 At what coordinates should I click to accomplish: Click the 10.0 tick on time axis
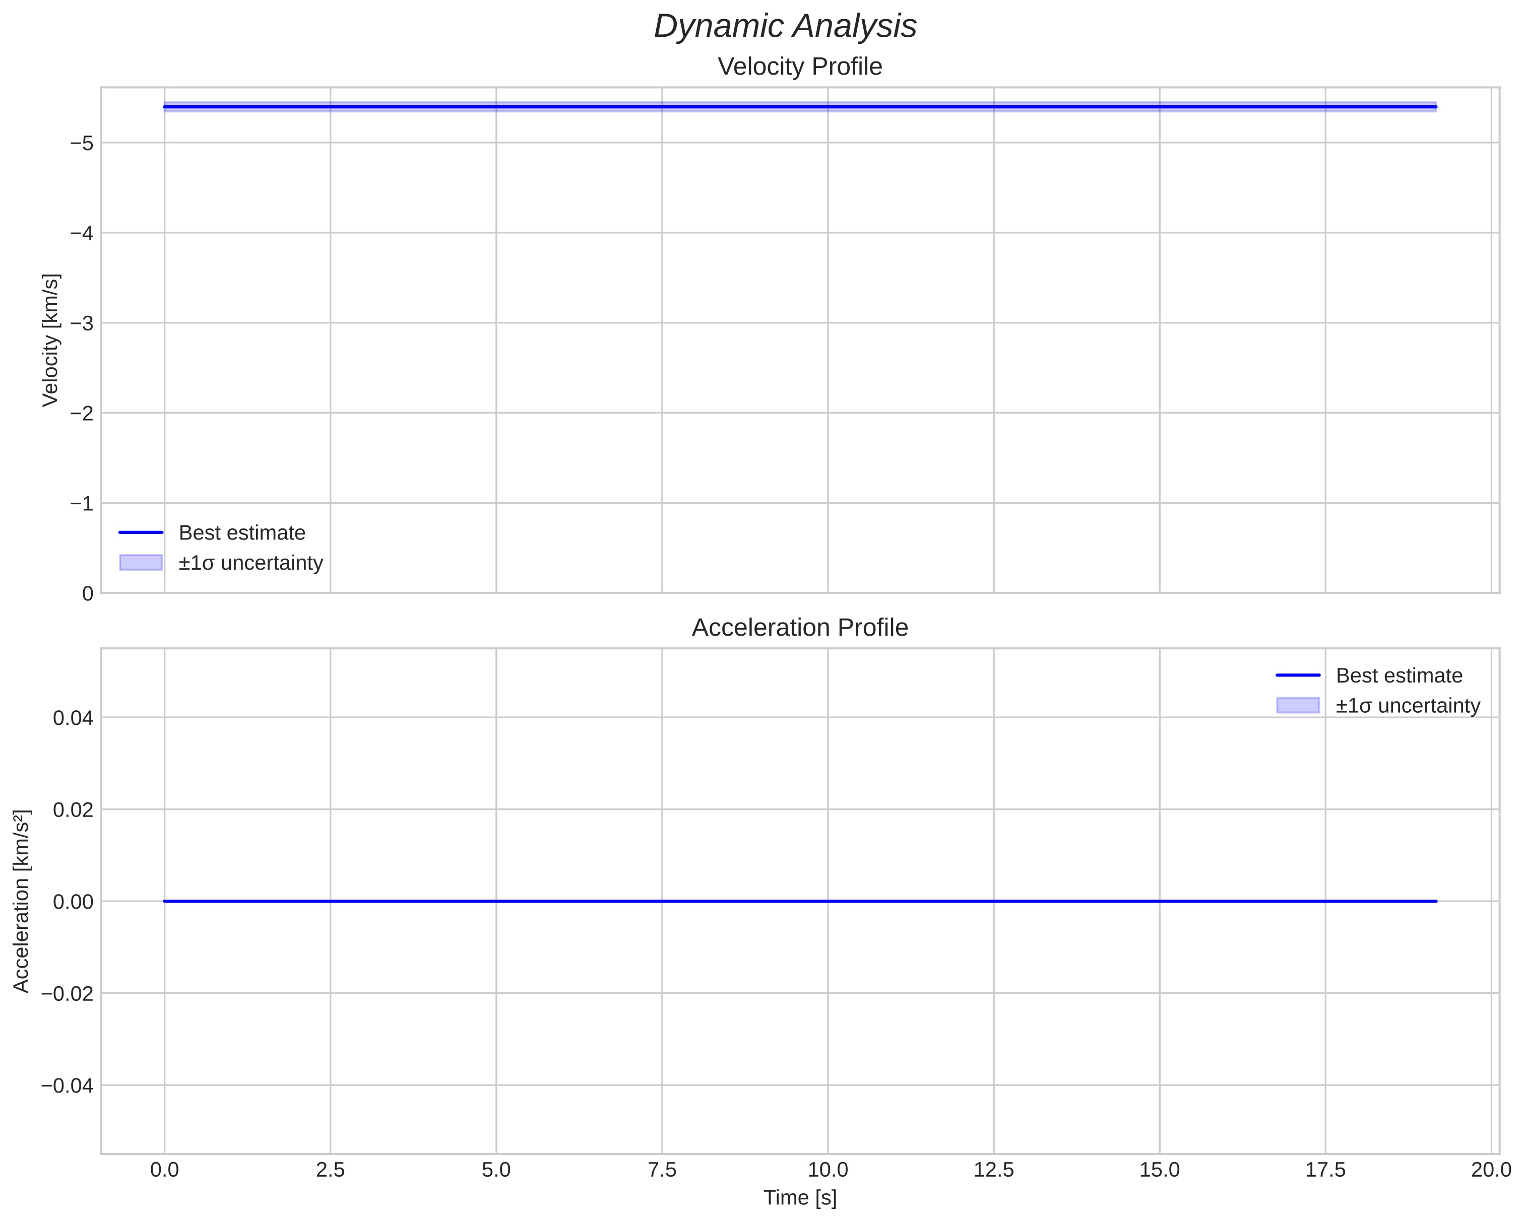click(x=828, y=1170)
